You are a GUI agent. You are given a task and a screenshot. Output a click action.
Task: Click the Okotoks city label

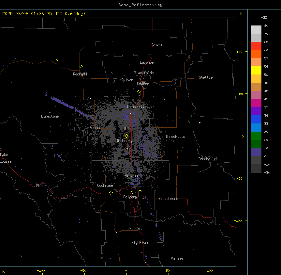click(x=134, y=229)
